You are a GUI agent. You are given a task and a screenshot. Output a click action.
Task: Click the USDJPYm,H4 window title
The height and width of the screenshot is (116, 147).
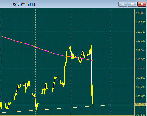tap(23, 4)
